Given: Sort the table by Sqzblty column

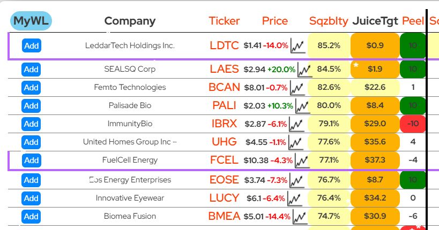Looking at the screenshot, I should [329, 21].
